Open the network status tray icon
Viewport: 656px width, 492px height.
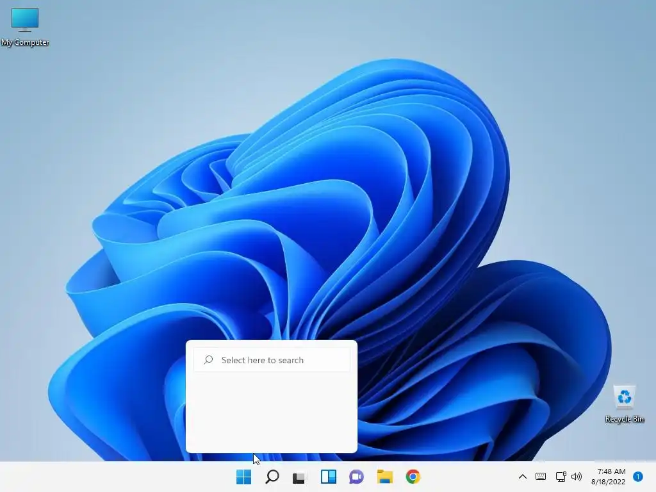point(561,477)
